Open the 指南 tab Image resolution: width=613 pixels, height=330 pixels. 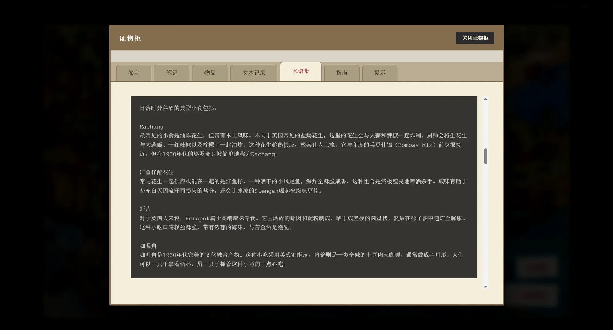pyautogui.click(x=341, y=73)
